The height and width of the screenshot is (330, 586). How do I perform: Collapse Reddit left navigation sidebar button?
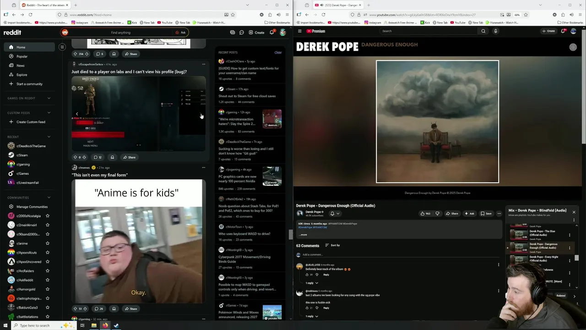[x=62, y=47]
